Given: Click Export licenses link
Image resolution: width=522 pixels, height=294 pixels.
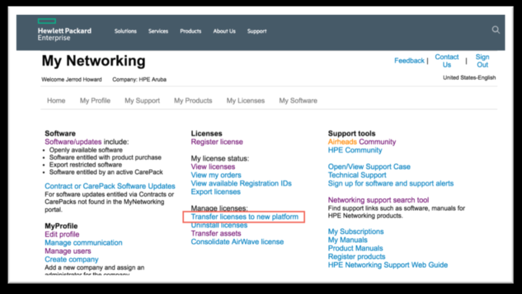Looking at the screenshot, I should pyautogui.click(x=215, y=192).
